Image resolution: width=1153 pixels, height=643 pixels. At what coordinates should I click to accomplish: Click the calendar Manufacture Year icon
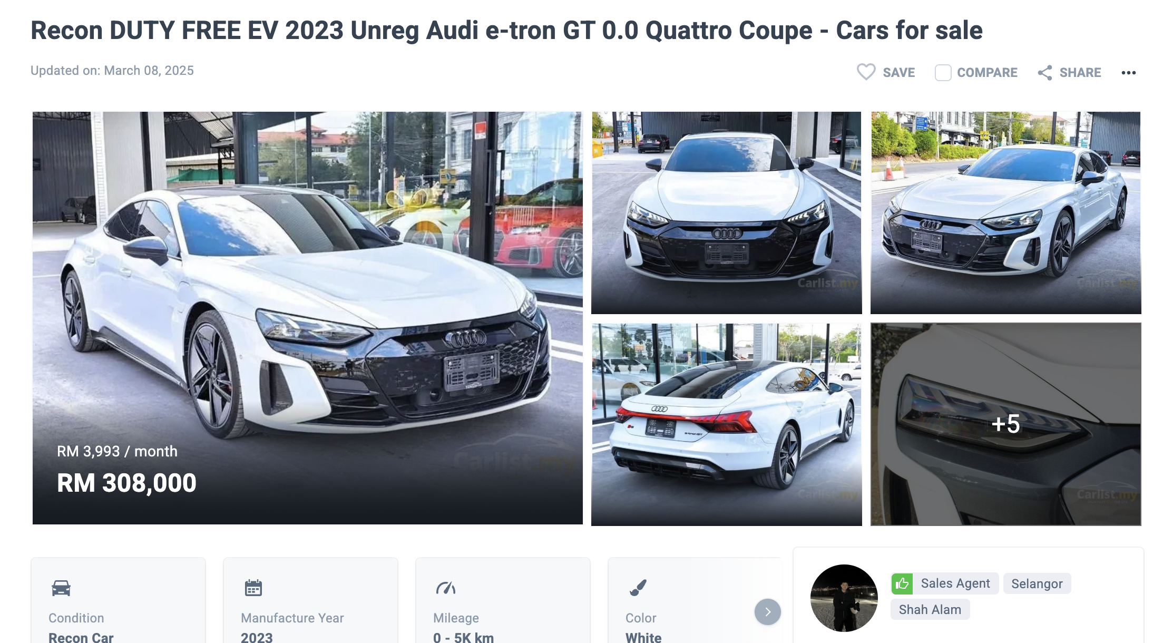point(253,588)
